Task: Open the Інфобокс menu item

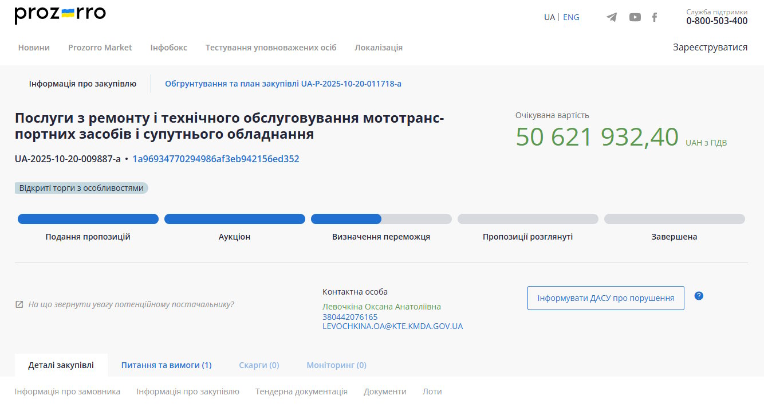Action: pyautogui.click(x=168, y=48)
